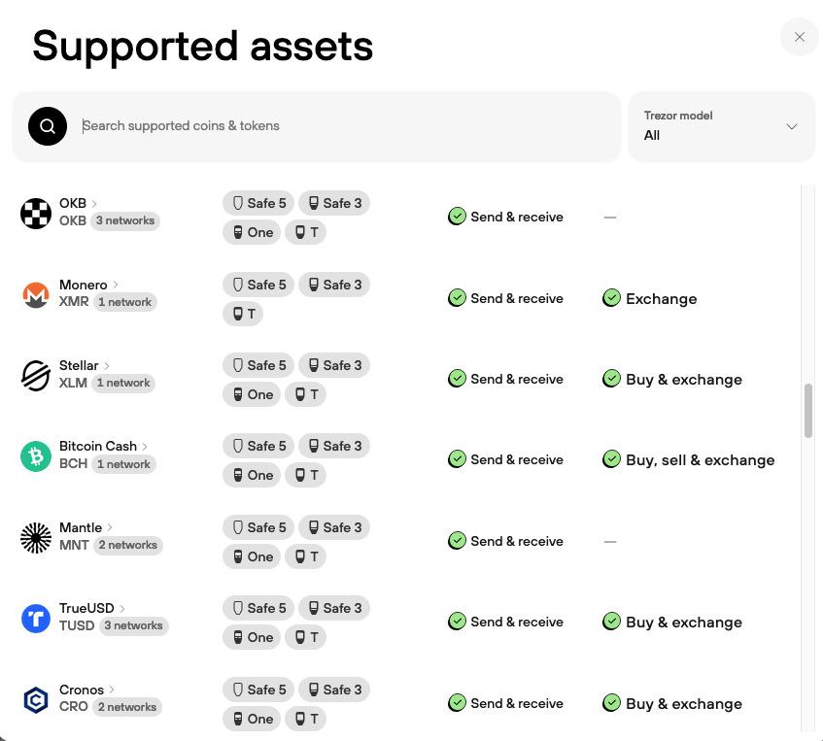Select Safe 5 chip in Monero row

click(x=258, y=285)
